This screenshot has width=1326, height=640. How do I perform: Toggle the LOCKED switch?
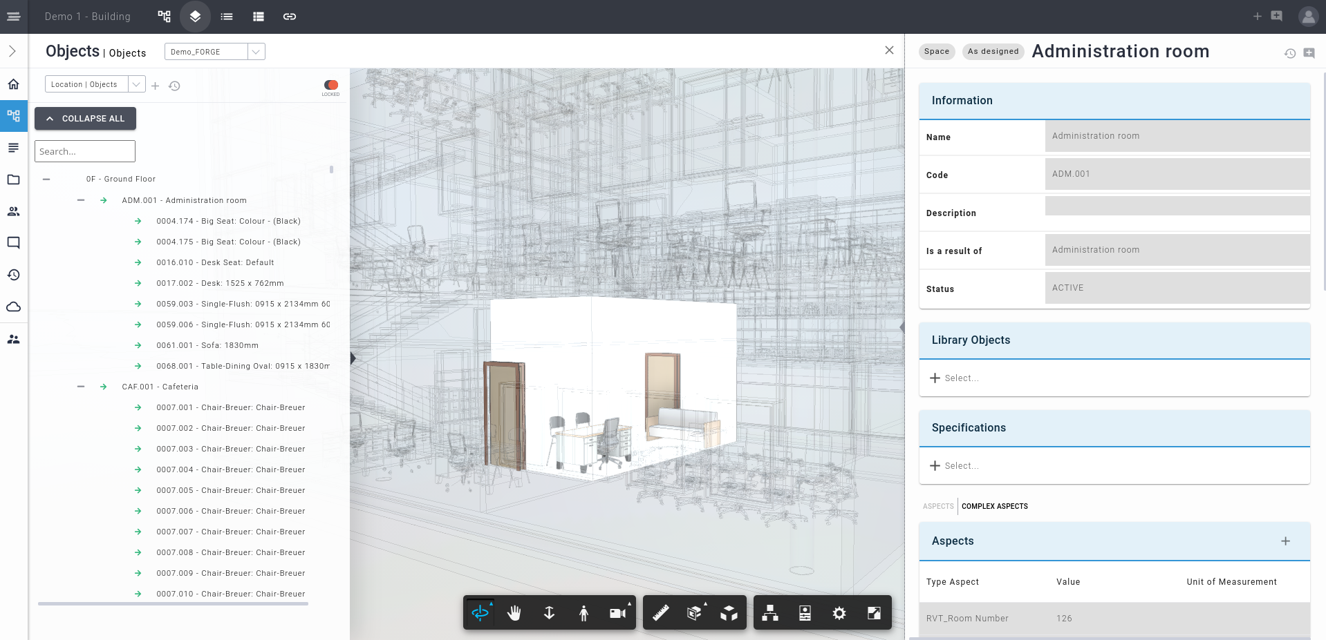point(331,85)
